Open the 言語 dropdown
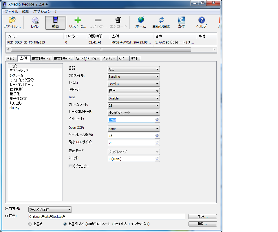The width and height of the screenshot is (278, 232). (x=134, y=69)
